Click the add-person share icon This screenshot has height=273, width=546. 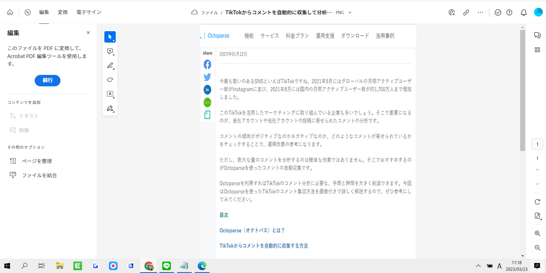[x=452, y=12]
